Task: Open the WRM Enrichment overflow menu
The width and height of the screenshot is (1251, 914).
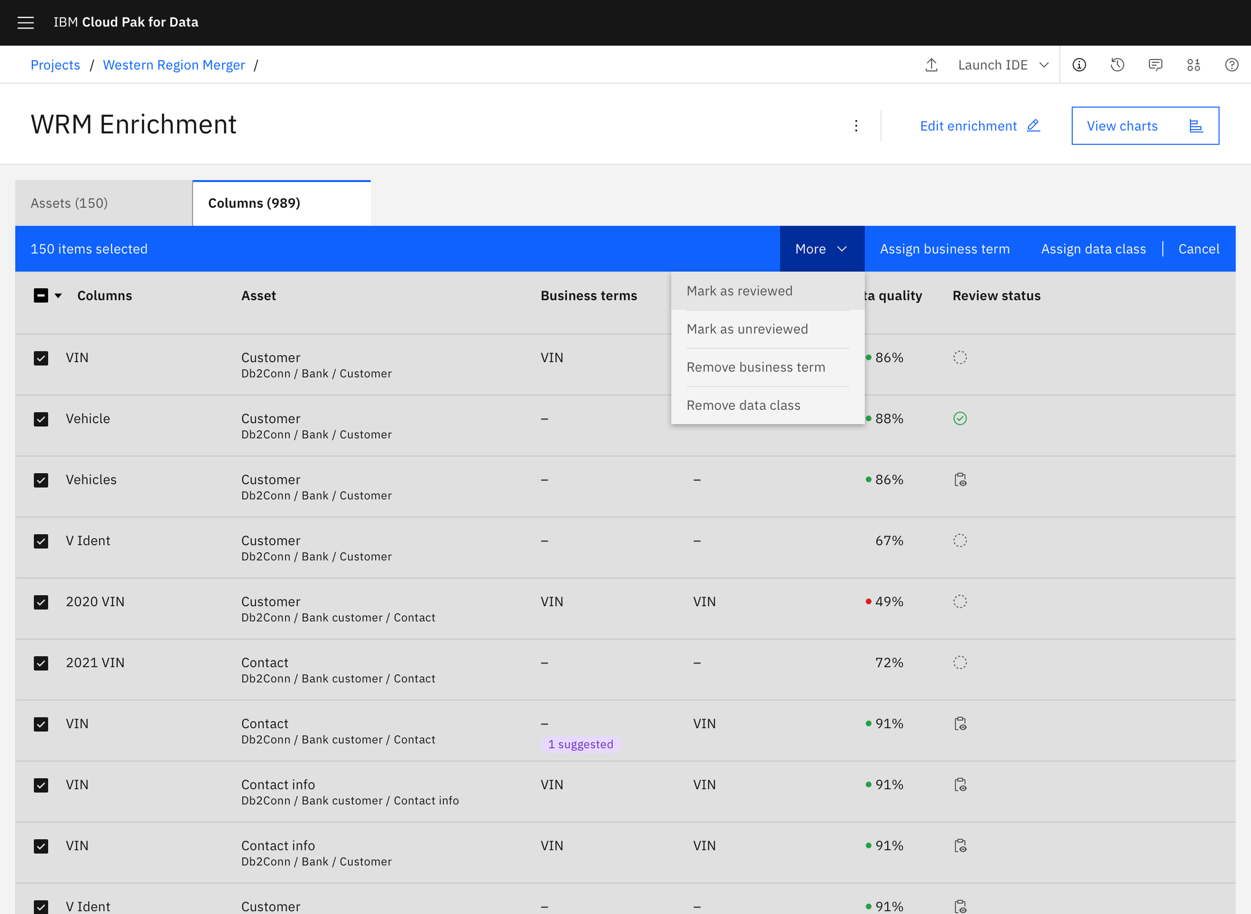Action: click(x=856, y=126)
